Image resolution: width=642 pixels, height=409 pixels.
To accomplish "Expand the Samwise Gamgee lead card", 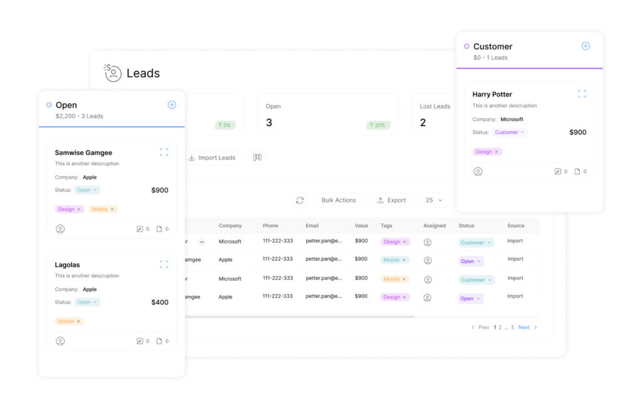I will 164,152.
